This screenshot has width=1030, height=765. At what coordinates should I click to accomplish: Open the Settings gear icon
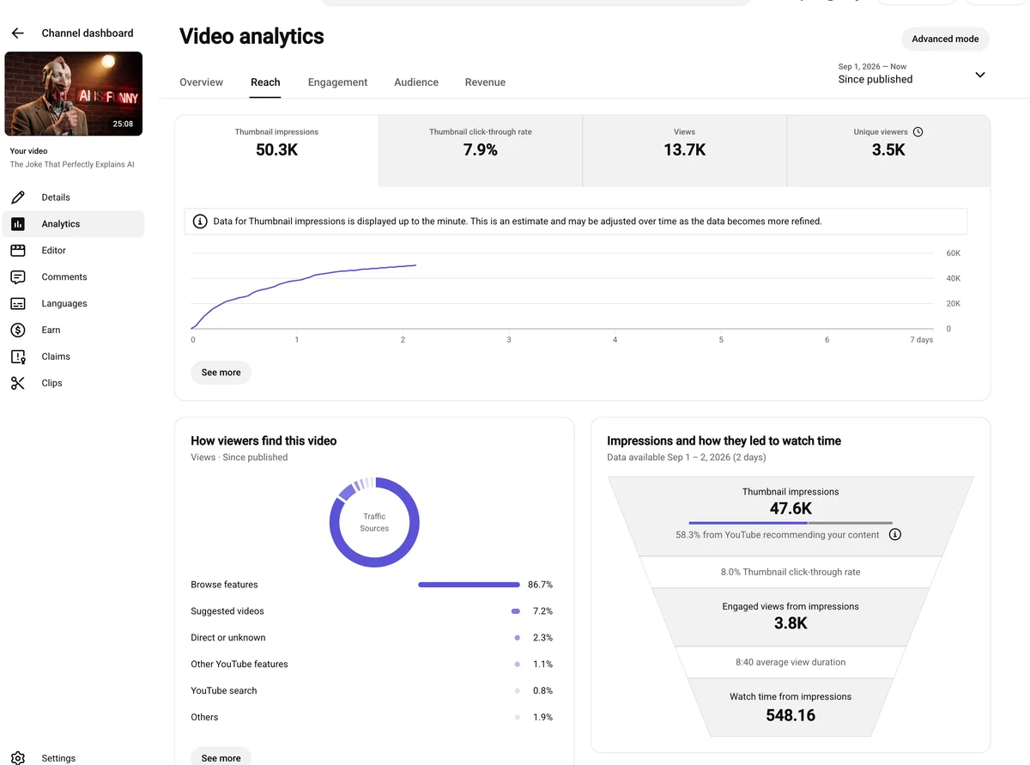tap(18, 758)
